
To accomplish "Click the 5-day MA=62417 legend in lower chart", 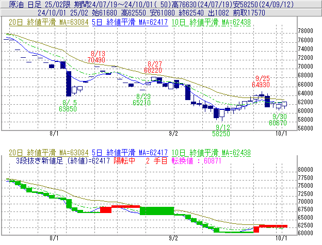I will 130,153.
